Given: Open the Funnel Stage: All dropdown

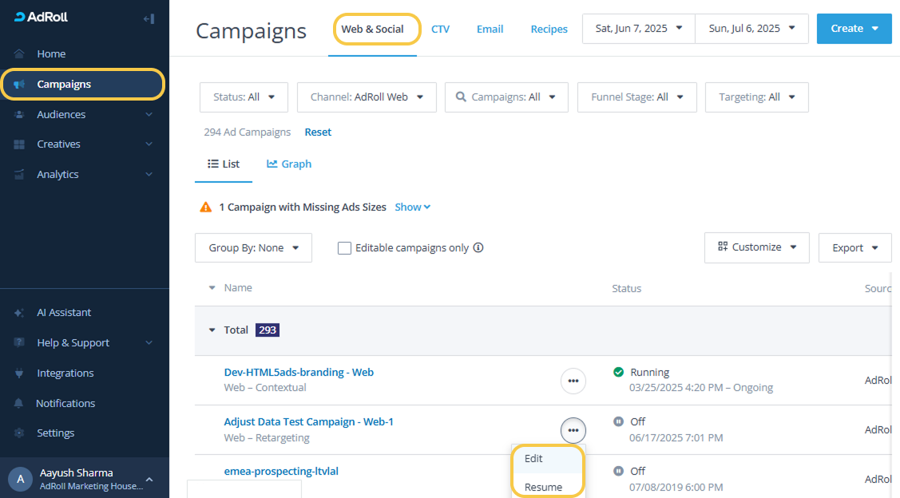Looking at the screenshot, I should [636, 97].
